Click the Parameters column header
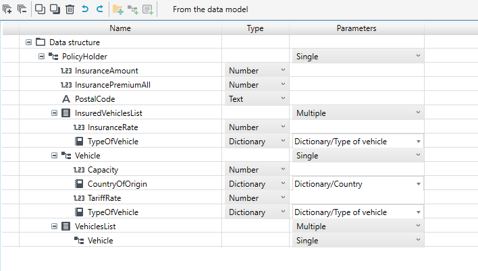The image size is (478, 271). (356, 28)
